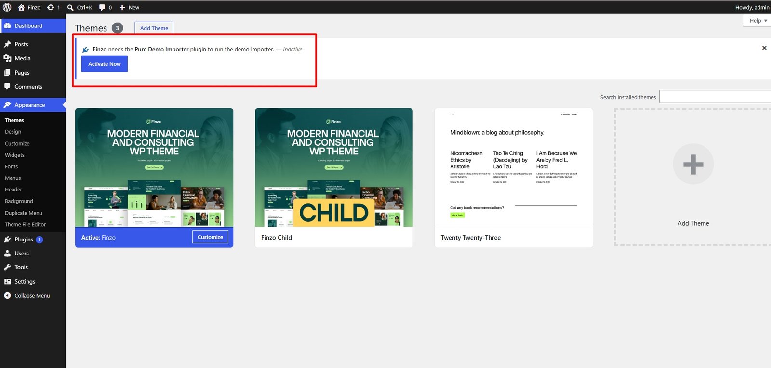771x368 pixels.
Task: Click the New label in admin bar
Action: [134, 7]
